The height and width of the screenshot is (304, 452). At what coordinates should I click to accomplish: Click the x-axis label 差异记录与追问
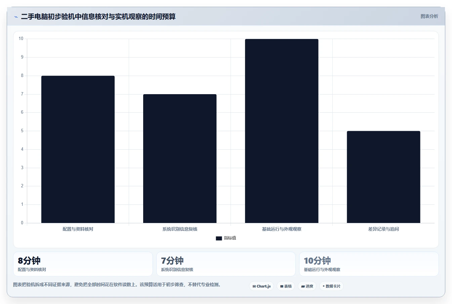click(383, 229)
